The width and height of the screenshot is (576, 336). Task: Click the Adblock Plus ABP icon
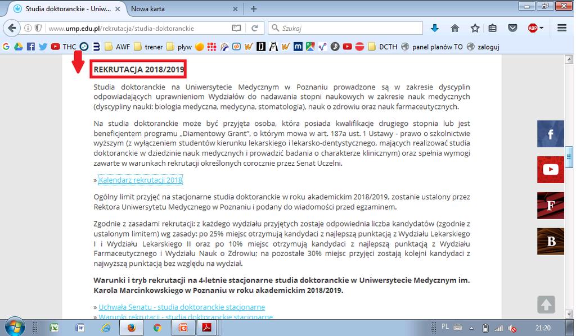532,28
